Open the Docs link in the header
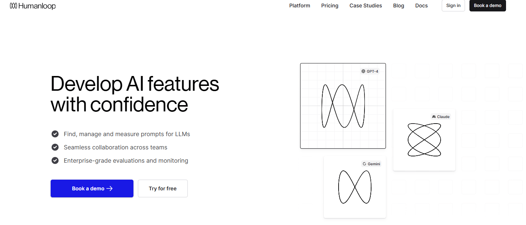Viewport: 526px width, 225px height. point(421,6)
